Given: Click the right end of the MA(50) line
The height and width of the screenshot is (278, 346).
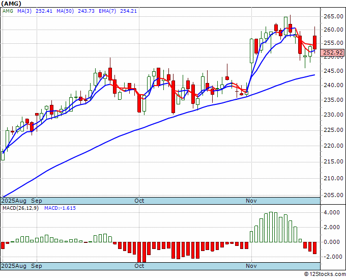Looking at the screenshot, I should click(x=314, y=75).
